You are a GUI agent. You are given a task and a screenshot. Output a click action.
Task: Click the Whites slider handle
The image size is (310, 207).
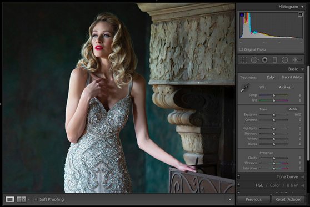[x=274, y=139]
